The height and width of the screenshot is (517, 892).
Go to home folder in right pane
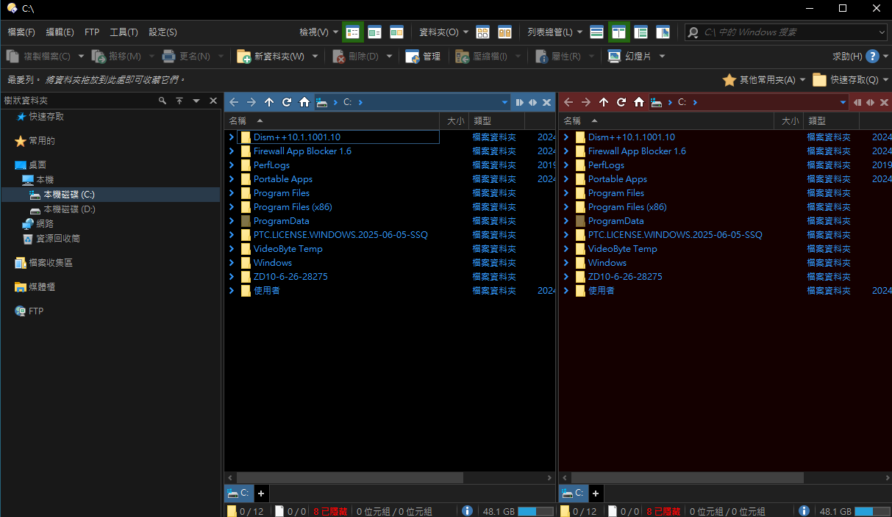(639, 103)
